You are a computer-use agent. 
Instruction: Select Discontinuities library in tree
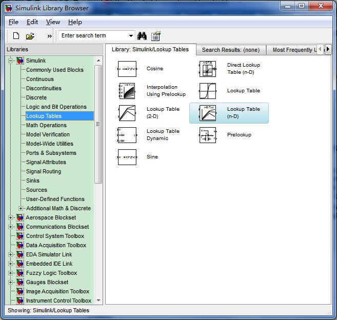(44, 88)
